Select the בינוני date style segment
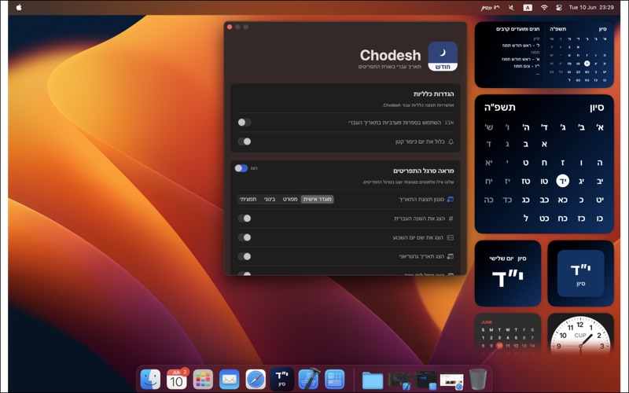 (x=270, y=200)
